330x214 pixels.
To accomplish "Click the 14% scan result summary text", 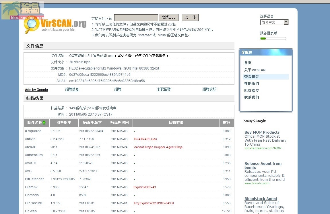I will point(93,108).
